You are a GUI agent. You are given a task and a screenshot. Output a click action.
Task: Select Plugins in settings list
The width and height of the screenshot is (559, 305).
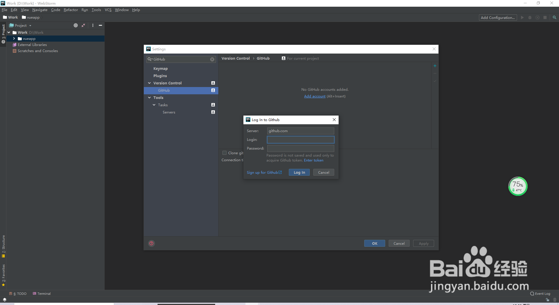[160, 76]
